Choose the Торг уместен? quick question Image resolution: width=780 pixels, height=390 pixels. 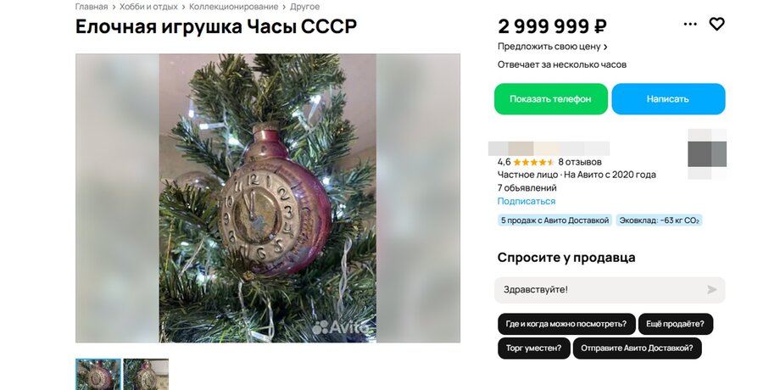pyautogui.click(x=533, y=348)
